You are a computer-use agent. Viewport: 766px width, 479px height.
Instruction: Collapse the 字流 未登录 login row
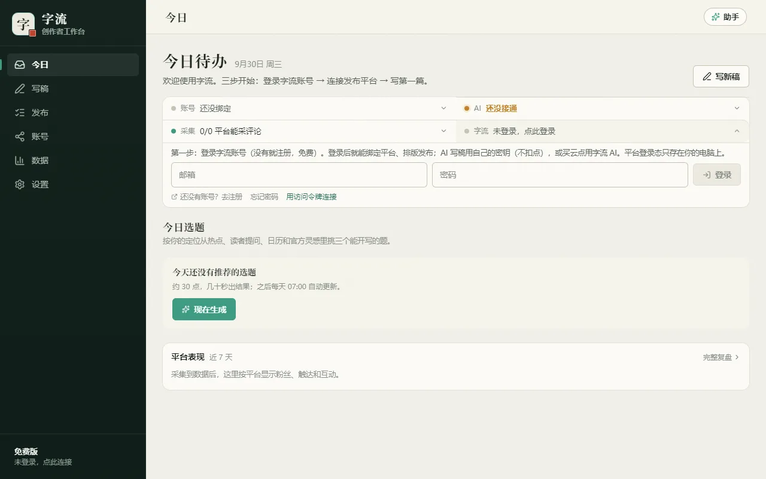(x=603, y=131)
